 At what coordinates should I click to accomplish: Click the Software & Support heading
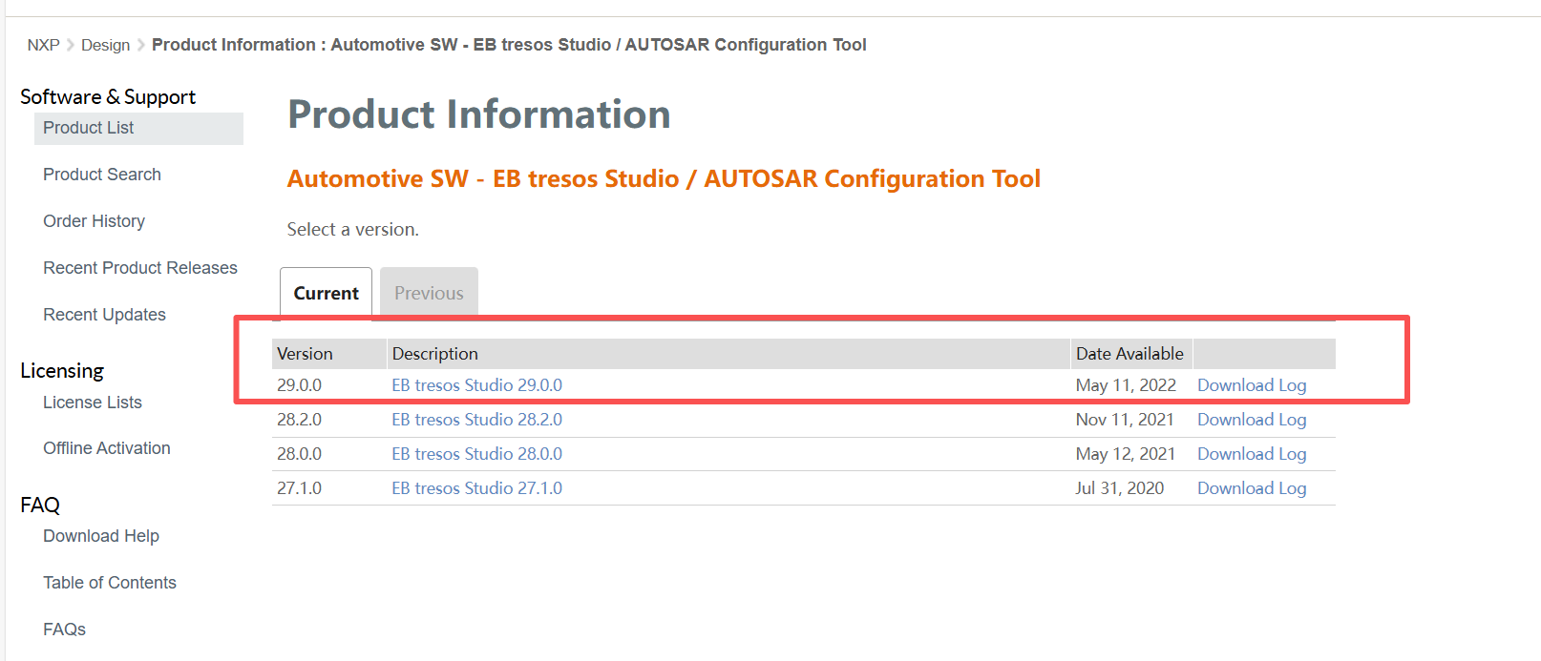point(108,97)
